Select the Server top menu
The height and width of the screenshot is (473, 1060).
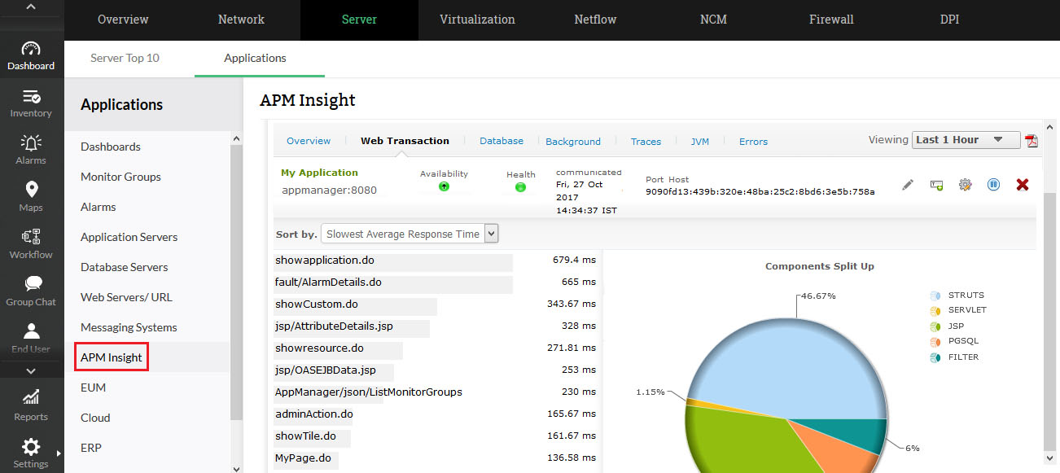pos(359,20)
